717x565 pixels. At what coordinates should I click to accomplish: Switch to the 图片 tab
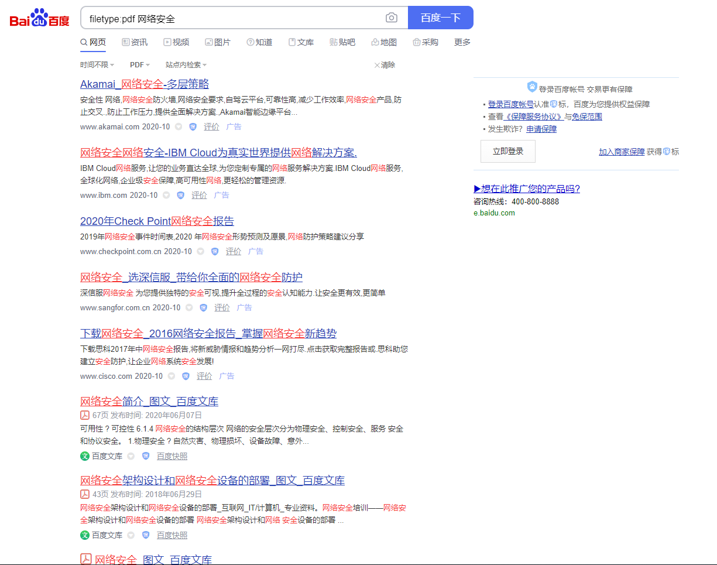(218, 42)
